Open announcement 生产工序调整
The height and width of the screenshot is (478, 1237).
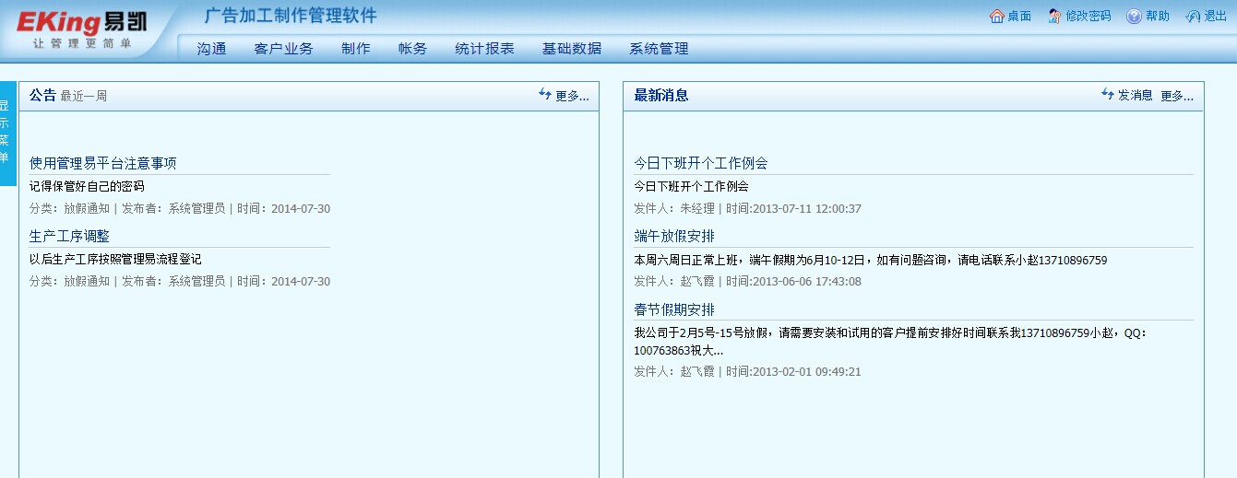69,237
